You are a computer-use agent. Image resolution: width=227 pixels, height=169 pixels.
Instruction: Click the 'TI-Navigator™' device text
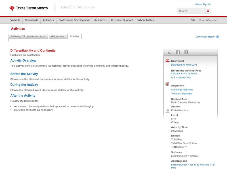point(179,147)
